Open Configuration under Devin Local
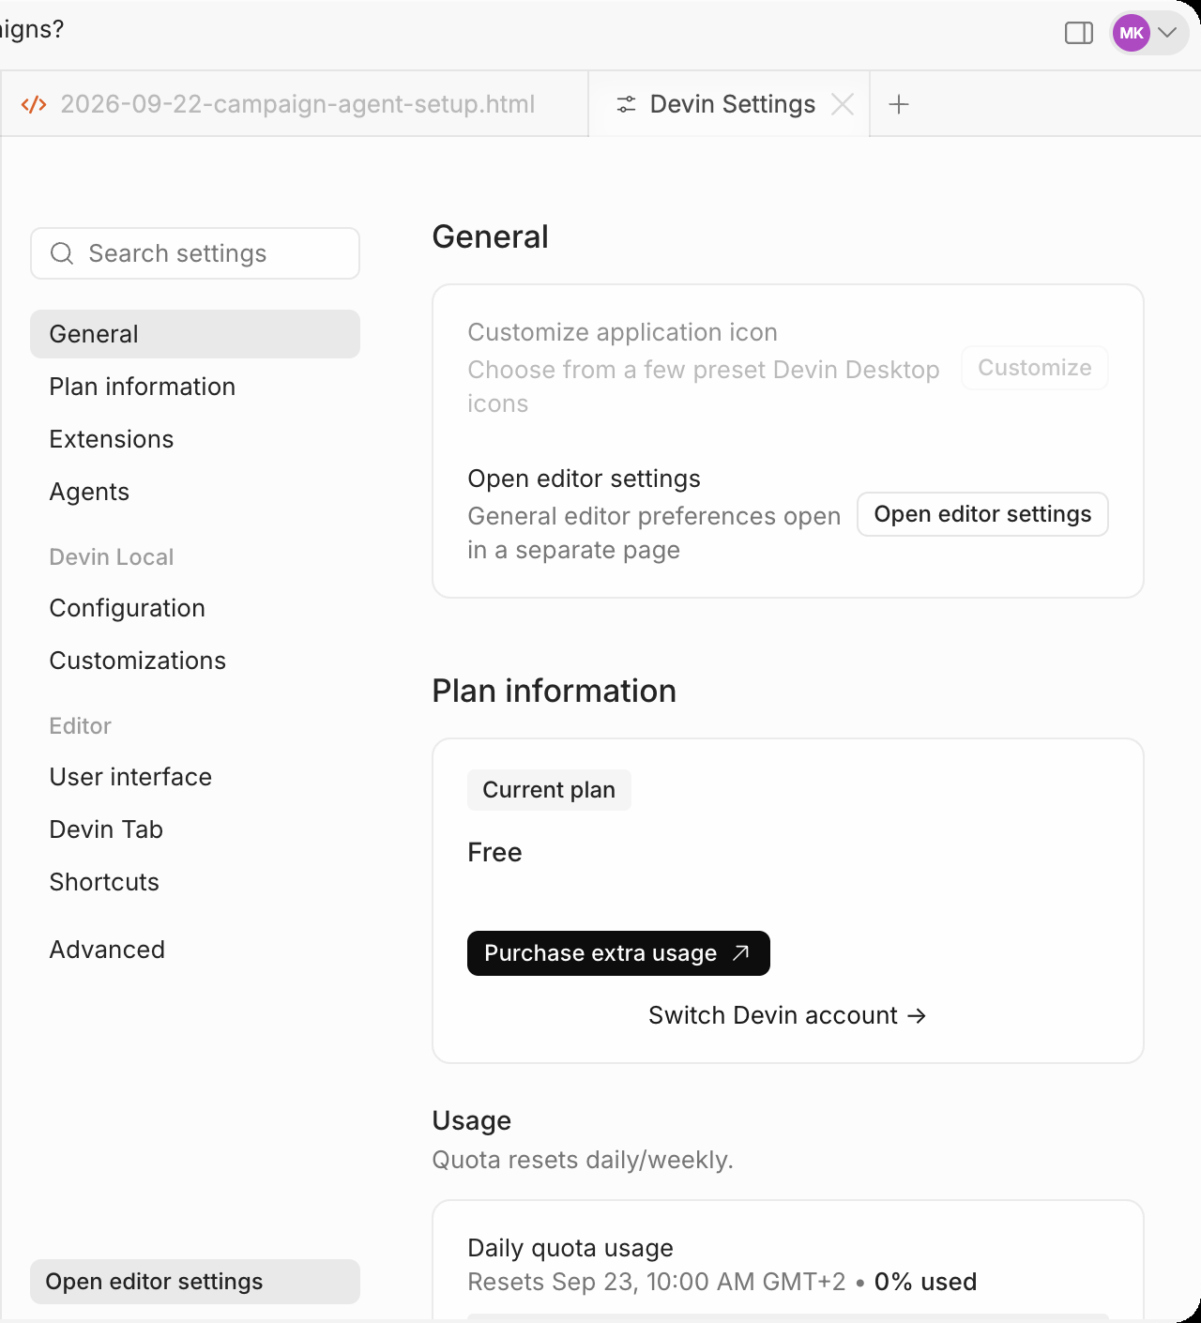The height and width of the screenshot is (1323, 1201). point(195,608)
